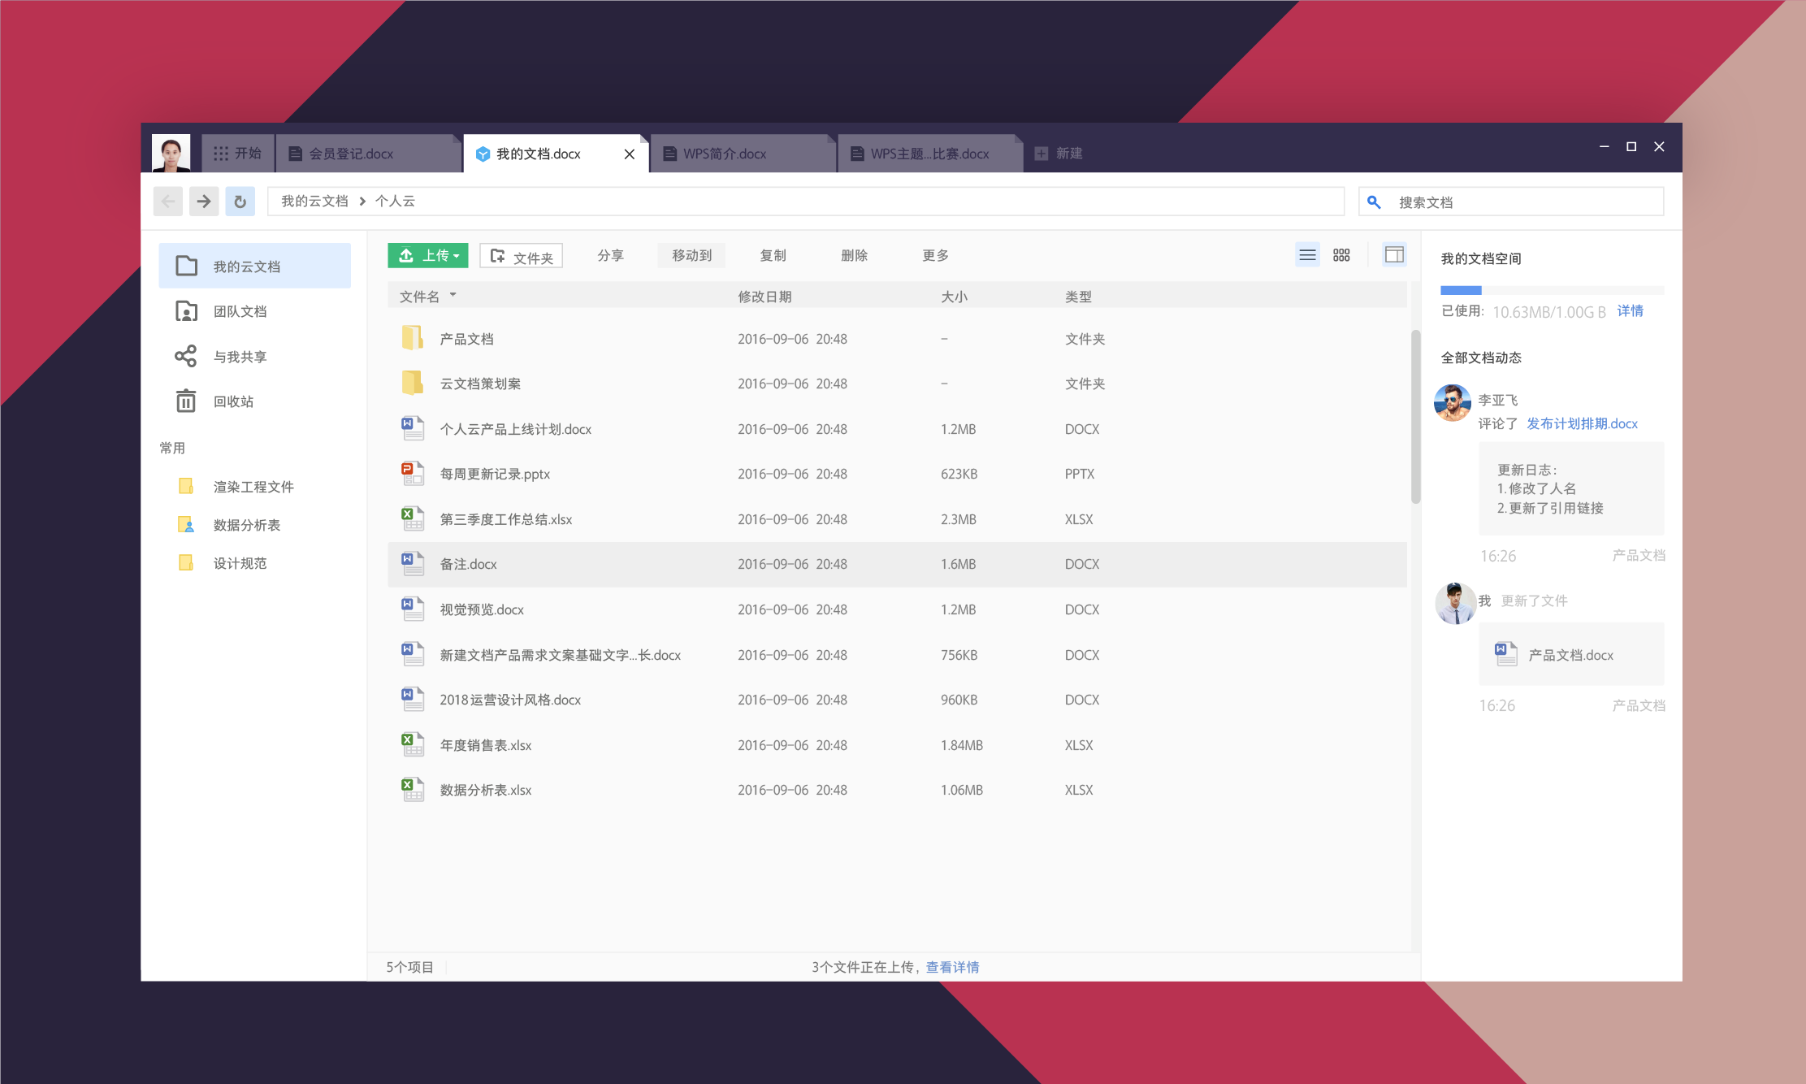Click the 新建 plus icon to add a tab
The width and height of the screenshot is (1806, 1084).
click(x=1041, y=154)
